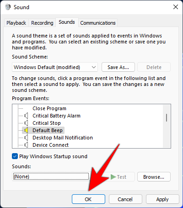183x208 pixels.
Task: Expand the Sounds file combo box showing (None)
Action: [x=51, y=176]
